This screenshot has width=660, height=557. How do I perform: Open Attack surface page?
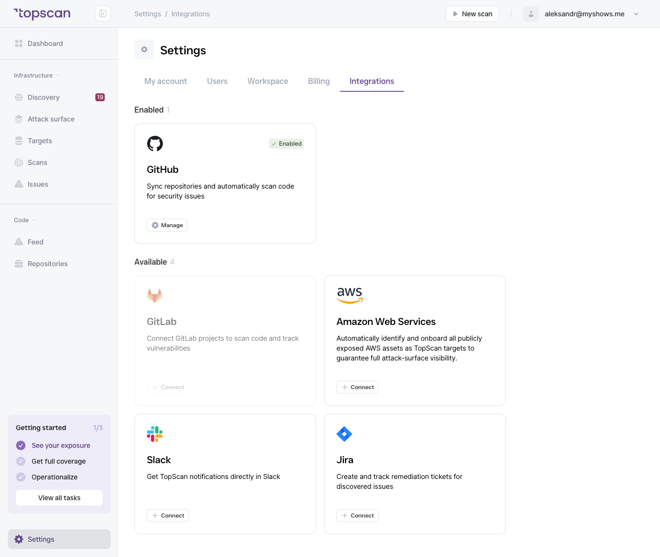click(x=59, y=119)
